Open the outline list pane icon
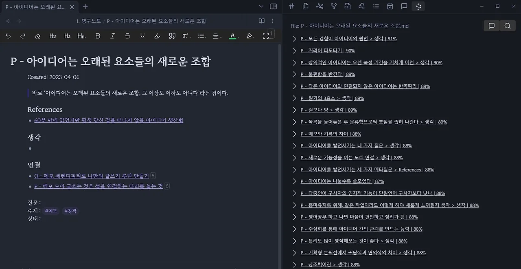Image resolution: width=521 pixels, height=269 pixels. tap(376, 6)
